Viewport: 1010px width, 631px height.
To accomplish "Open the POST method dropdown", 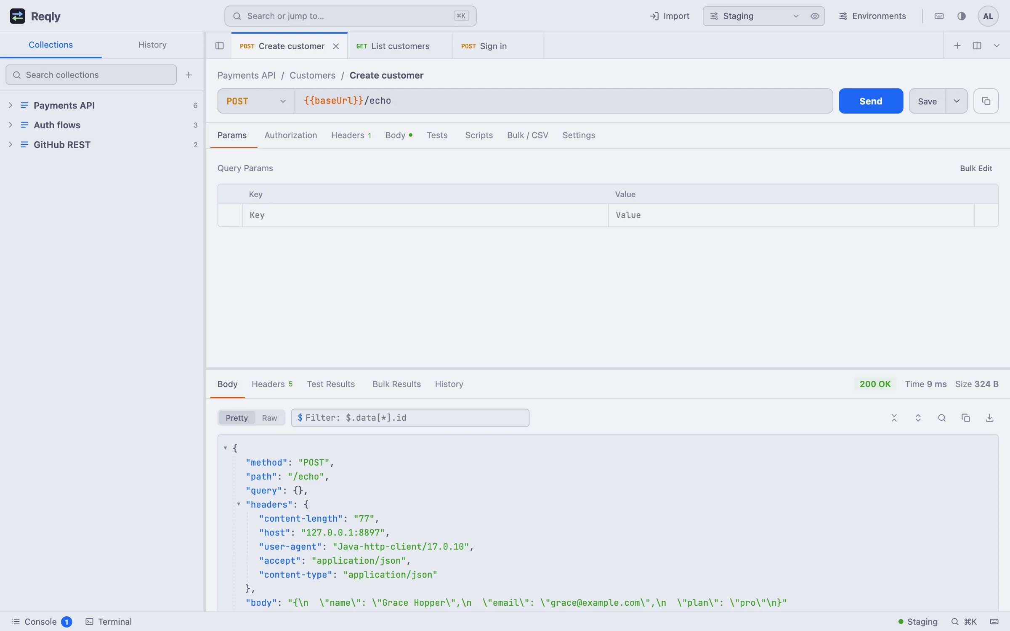I will (256, 101).
